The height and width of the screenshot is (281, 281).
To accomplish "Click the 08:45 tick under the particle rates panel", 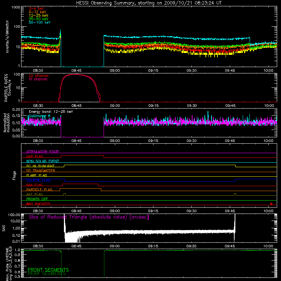I will tap(77, 106).
